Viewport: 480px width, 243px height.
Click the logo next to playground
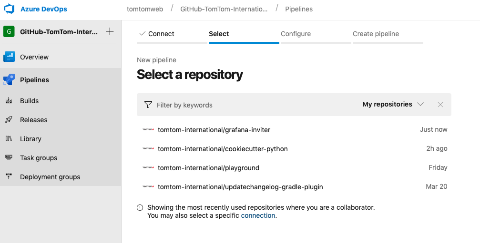(x=148, y=167)
